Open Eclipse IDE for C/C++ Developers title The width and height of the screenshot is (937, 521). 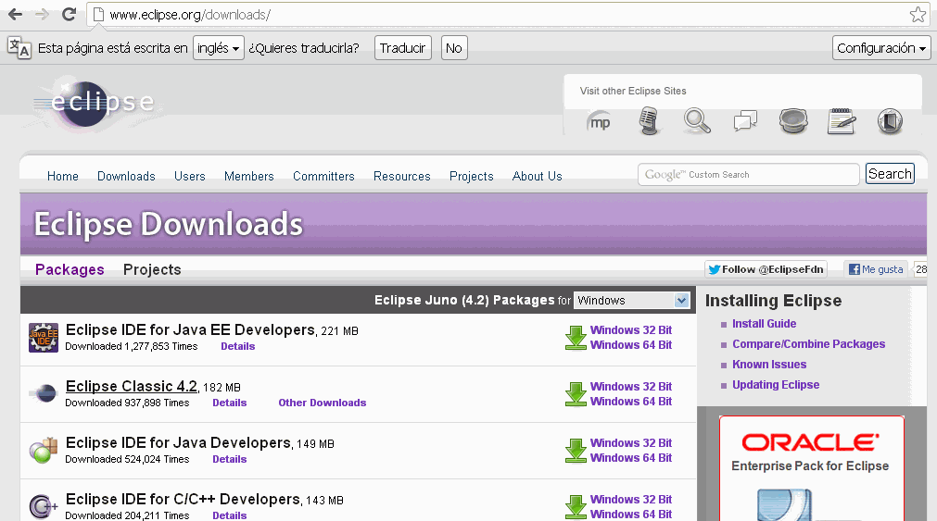tap(183, 499)
